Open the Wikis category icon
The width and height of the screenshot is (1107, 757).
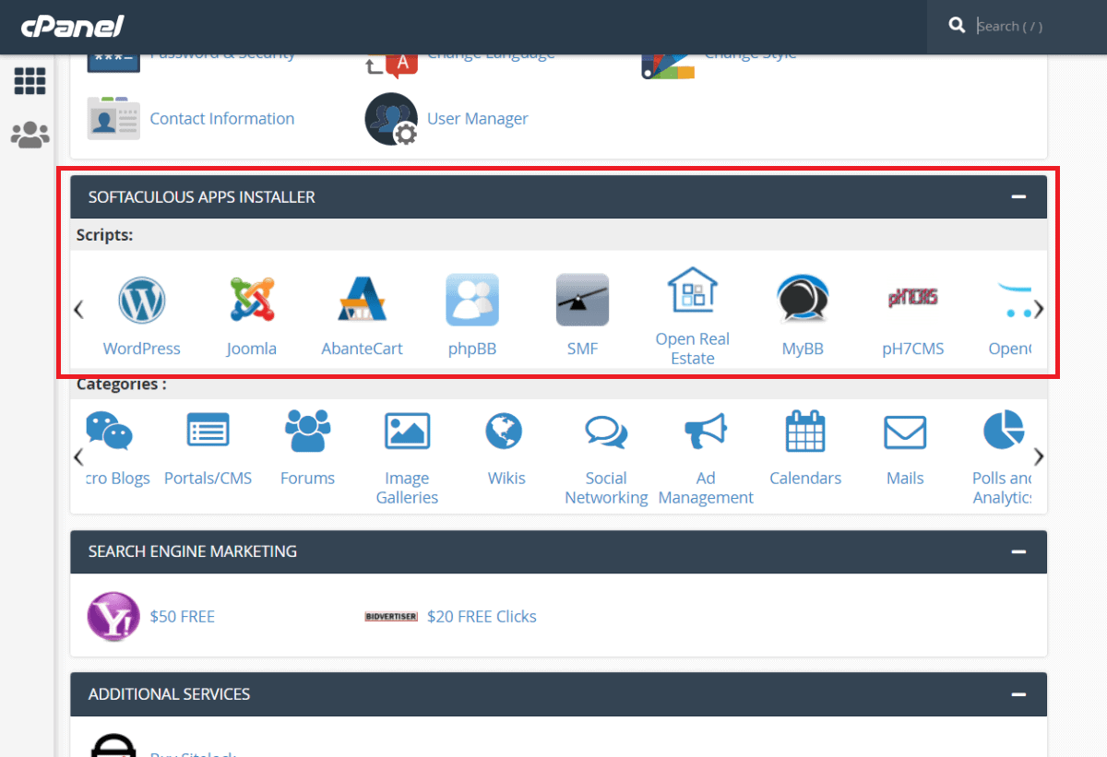tap(506, 431)
